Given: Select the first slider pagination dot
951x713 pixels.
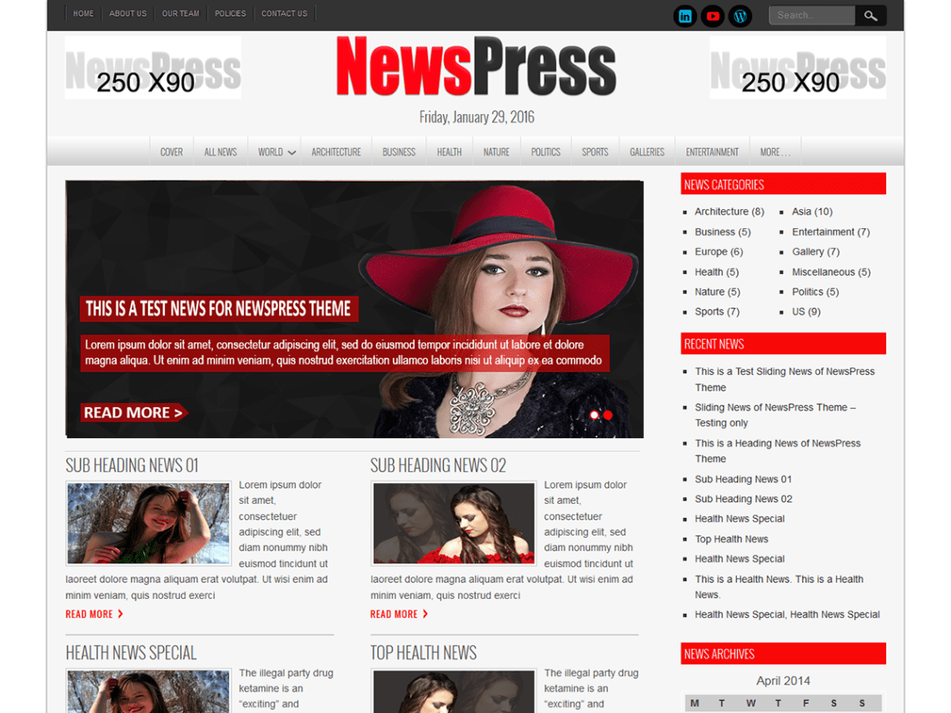Looking at the screenshot, I should click(594, 415).
